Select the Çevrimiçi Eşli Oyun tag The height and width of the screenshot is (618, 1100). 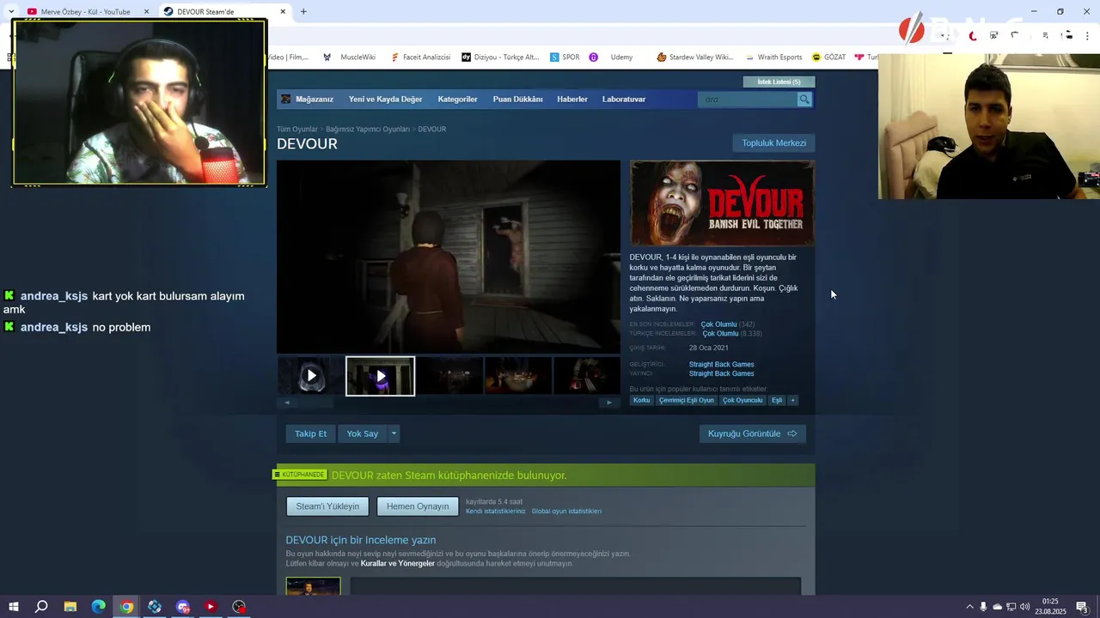(687, 400)
